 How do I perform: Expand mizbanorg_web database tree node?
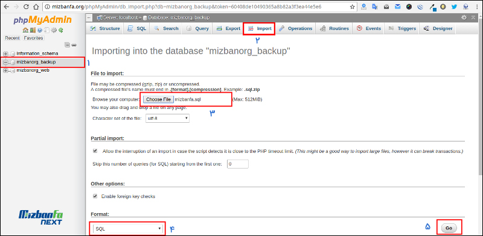tap(5, 70)
